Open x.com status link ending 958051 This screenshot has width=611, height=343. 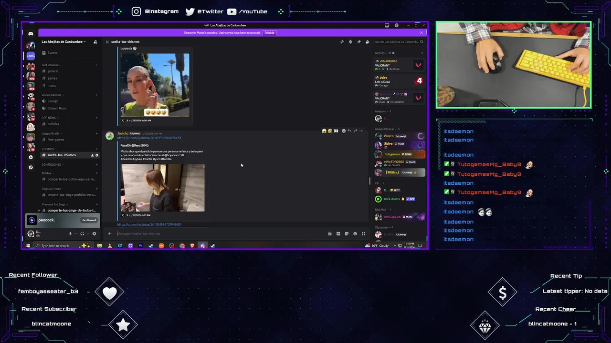[x=149, y=138]
